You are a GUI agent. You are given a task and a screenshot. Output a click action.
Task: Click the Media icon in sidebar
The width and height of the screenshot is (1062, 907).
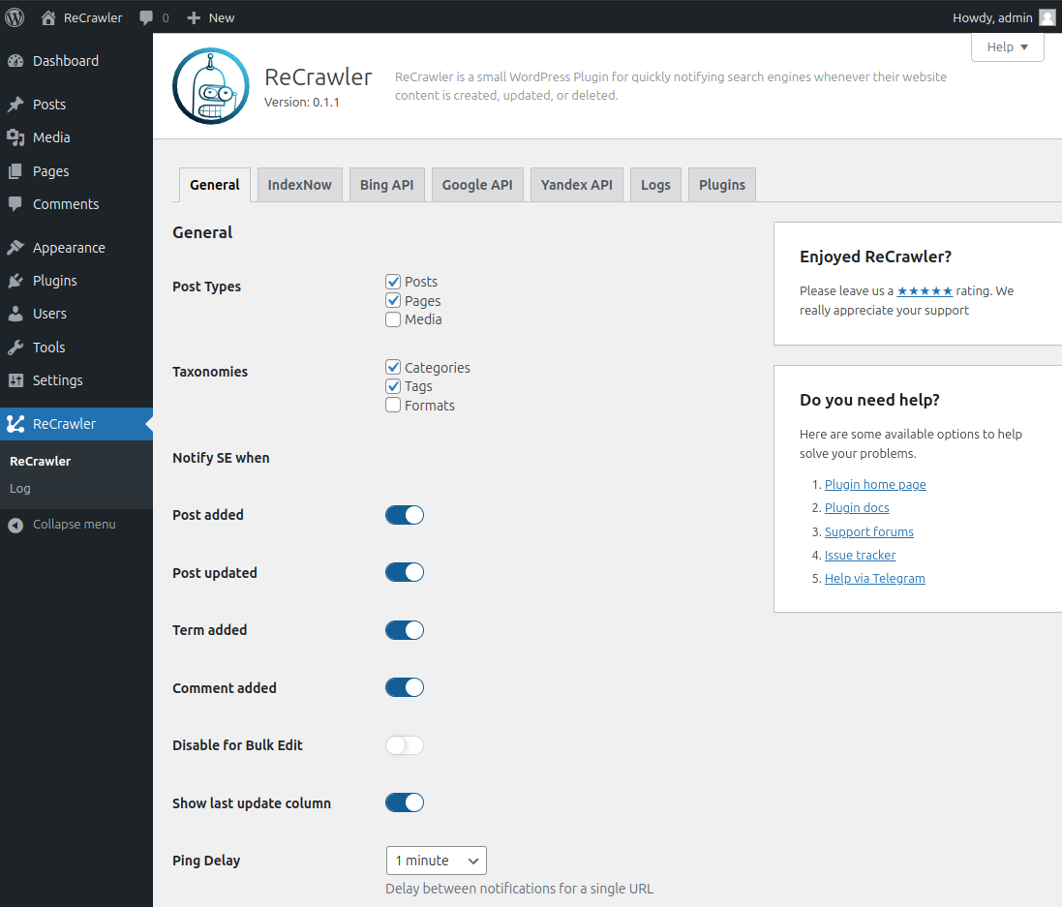(15, 137)
